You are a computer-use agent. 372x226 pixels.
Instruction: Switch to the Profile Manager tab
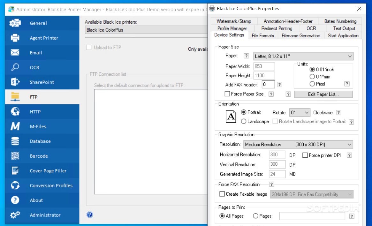click(x=232, y=28)
